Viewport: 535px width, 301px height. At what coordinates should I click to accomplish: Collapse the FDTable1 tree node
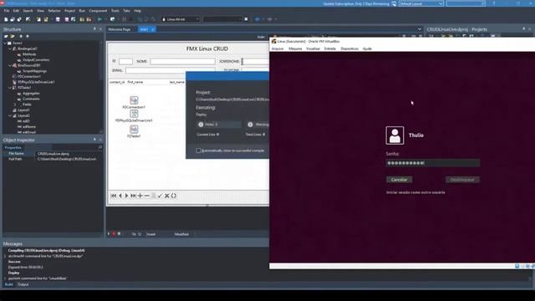(9, 87)
